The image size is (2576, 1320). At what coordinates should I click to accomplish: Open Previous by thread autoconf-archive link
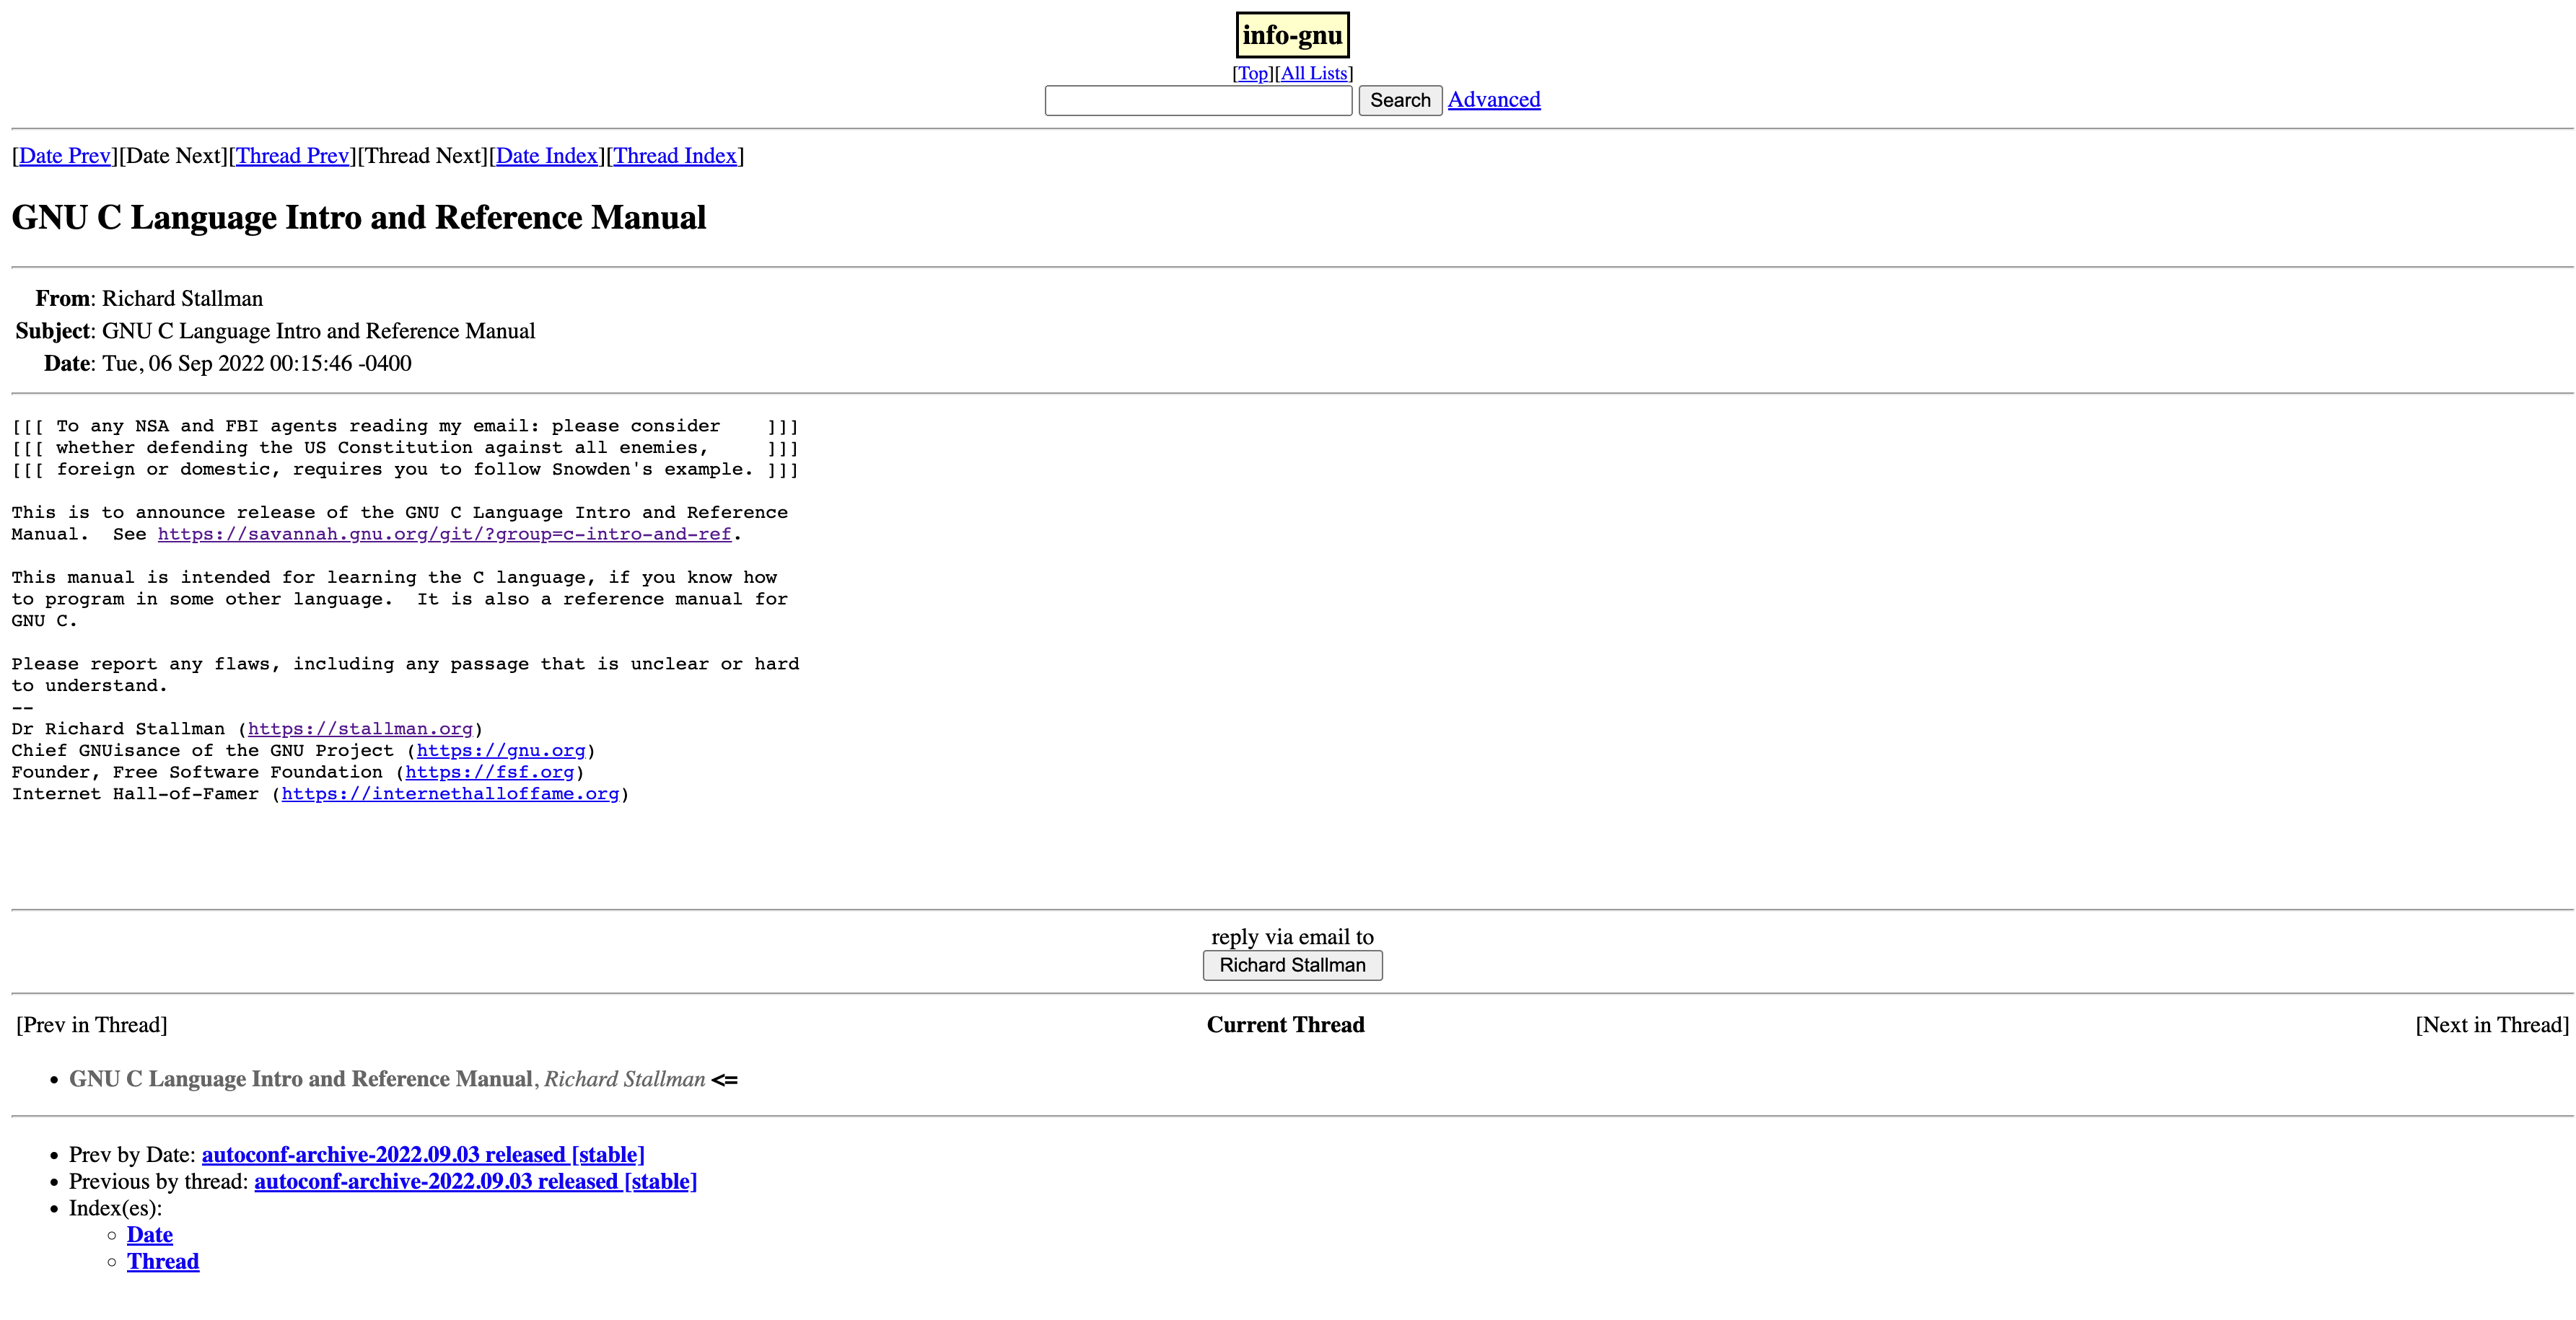point(475,1182)
